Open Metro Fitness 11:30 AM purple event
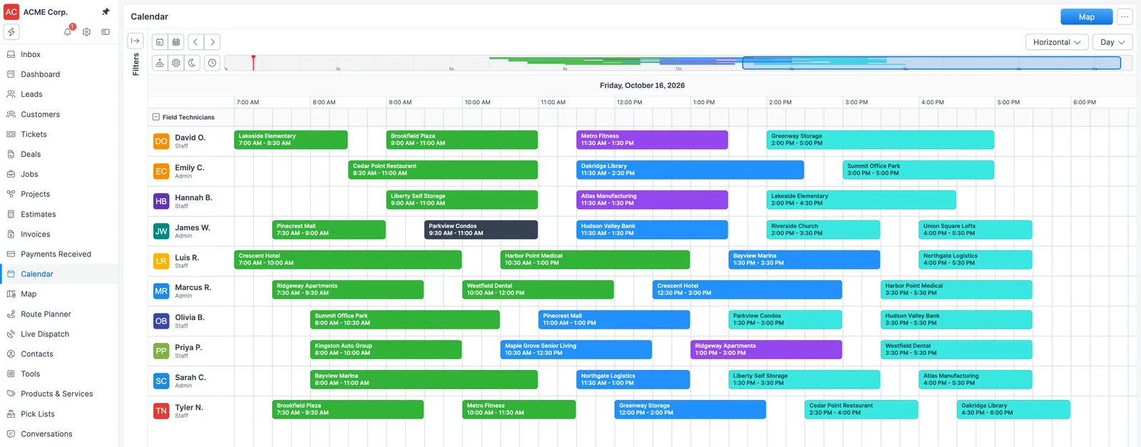 pos(652,140)
